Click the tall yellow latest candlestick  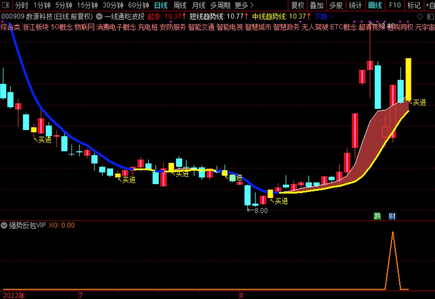pos(408,79)
